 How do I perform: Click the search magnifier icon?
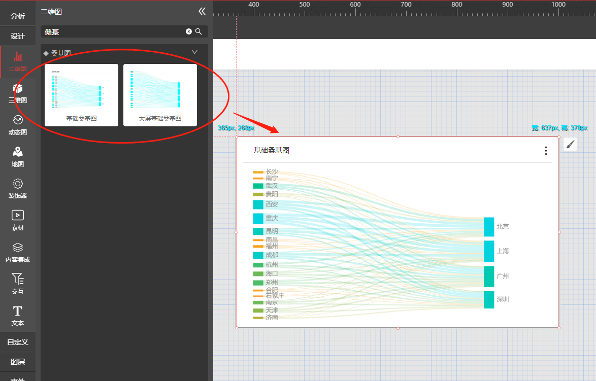click(x=199, y=31)
